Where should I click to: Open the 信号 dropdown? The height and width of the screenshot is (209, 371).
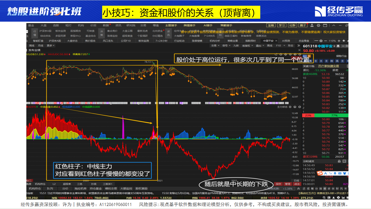tap(226, 46)
